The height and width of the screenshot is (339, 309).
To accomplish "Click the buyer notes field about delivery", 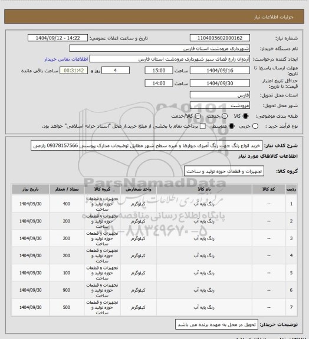I will pyautogui.click(x=216, y=324).
